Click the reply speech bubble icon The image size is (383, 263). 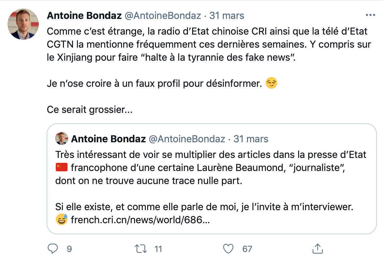pos(53,249)
